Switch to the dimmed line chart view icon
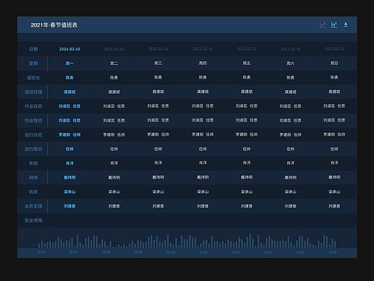Image resolution: width=374 pixels, height=281 pixels. point(323,24)
